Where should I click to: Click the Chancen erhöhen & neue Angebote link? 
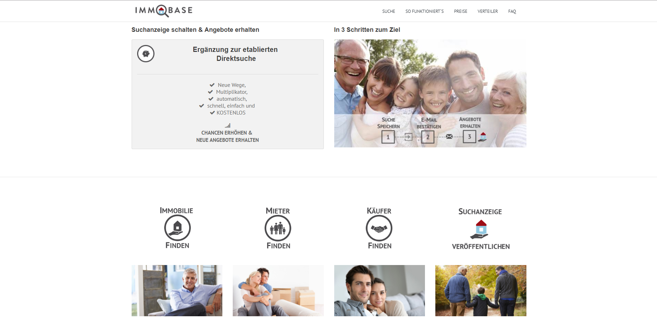tap(228, 136)
